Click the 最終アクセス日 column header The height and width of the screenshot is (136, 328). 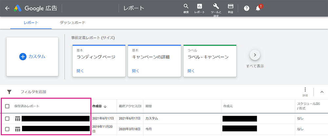130,106
